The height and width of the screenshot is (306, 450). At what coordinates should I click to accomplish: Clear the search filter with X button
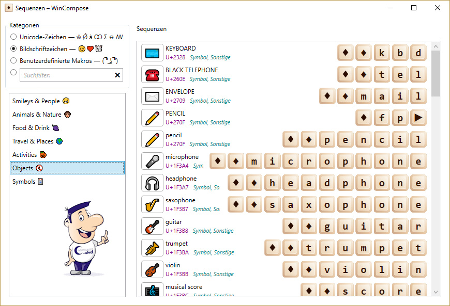point(117,75)
